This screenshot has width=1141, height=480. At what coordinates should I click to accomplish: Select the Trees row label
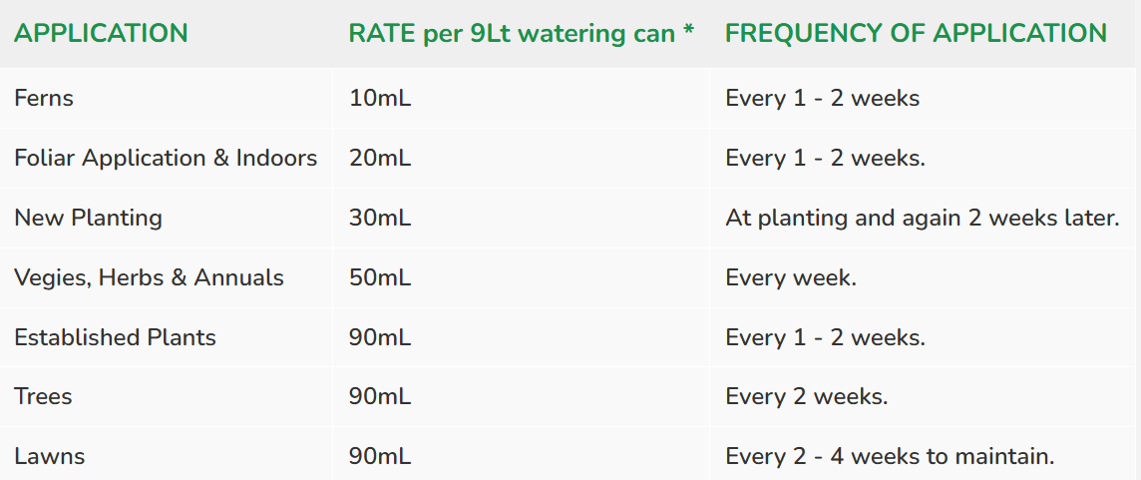click(x=43, y=397)
